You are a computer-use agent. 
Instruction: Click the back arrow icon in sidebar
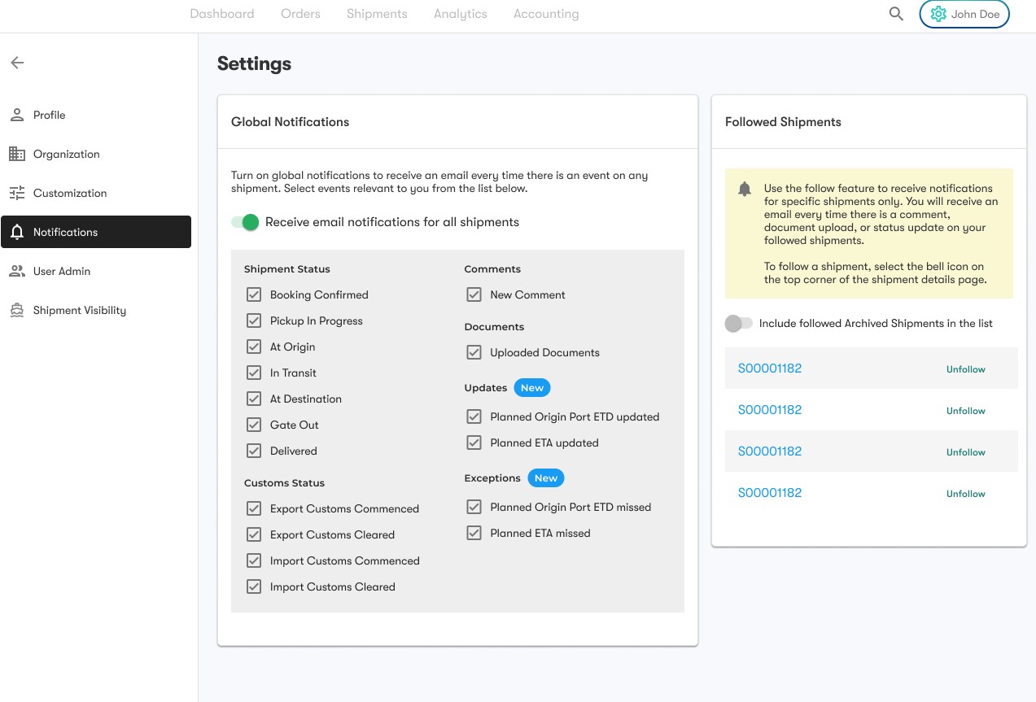(17, 63)
